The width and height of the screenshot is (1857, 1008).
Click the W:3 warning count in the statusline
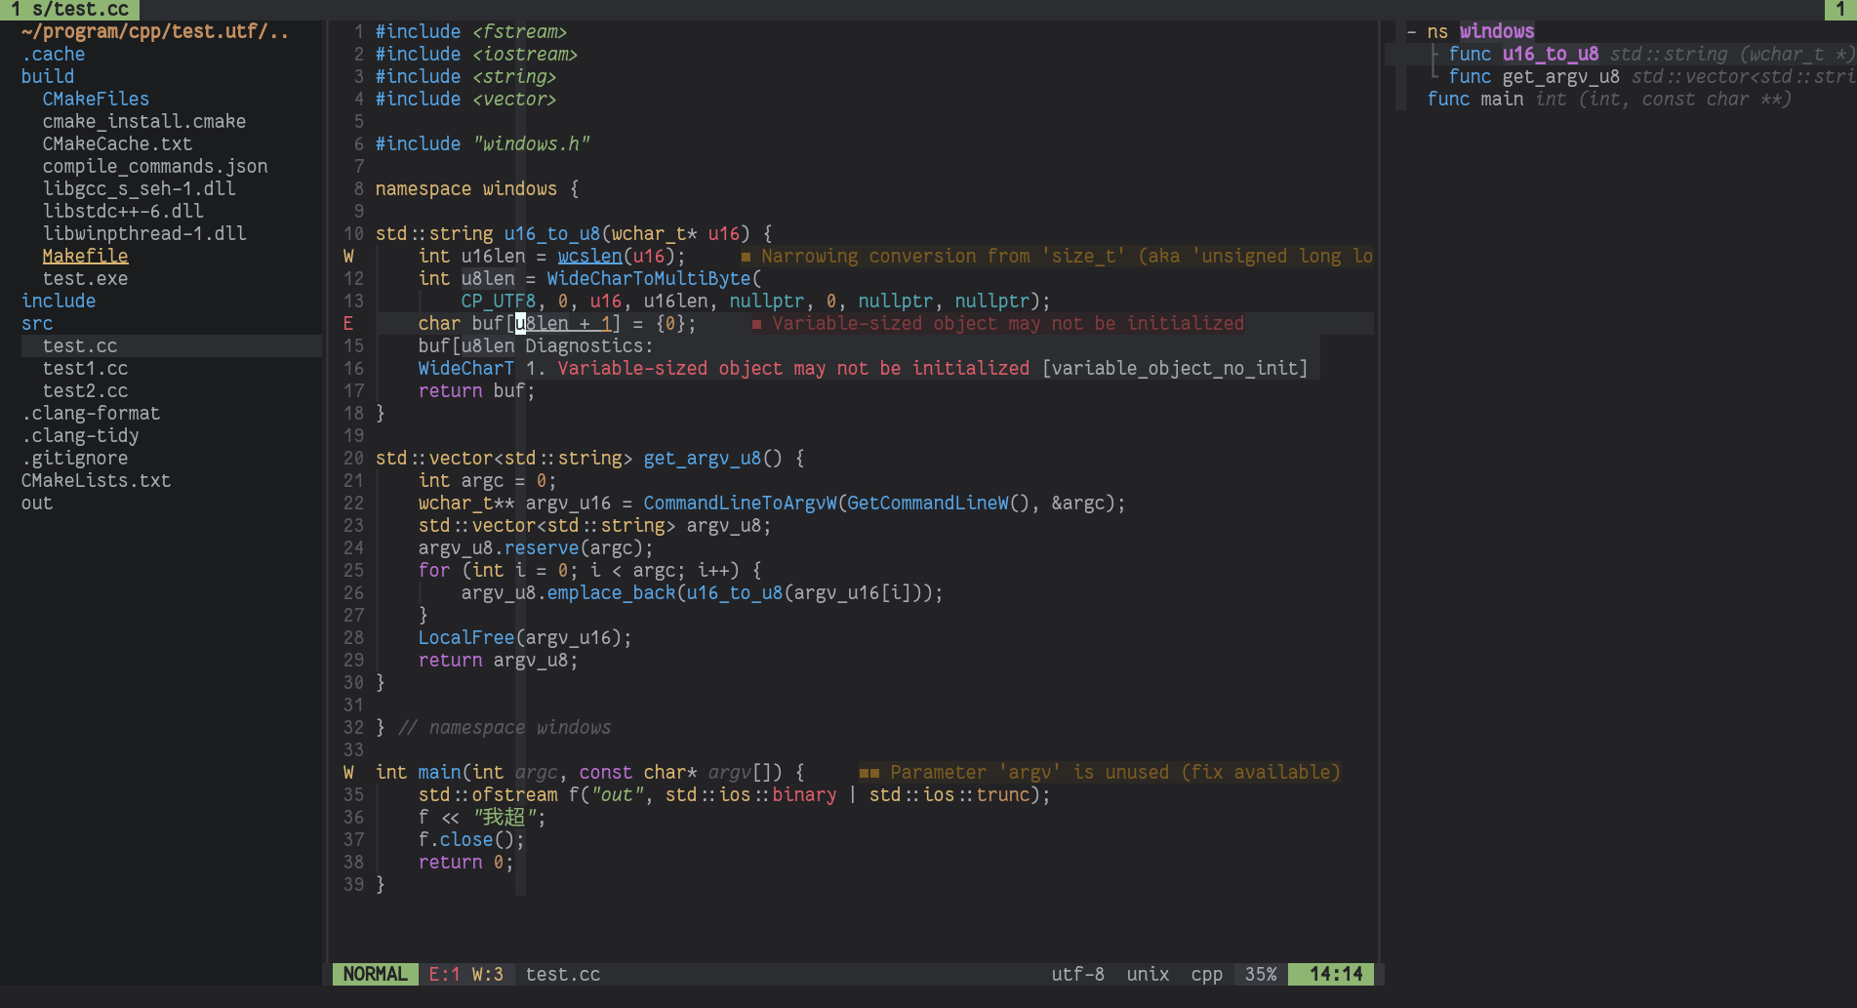tap(488, 974)
